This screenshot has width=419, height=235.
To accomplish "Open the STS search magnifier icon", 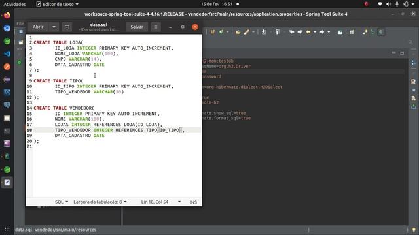I will (410, 42).
